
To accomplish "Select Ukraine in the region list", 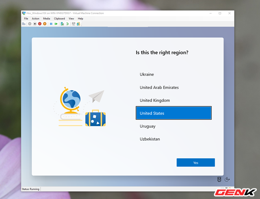I will (x=173, y=74).
